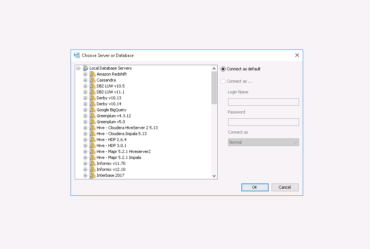Open the Connect as Normal dropdown
Screen dimensions: 370x249
pos(263,142)
